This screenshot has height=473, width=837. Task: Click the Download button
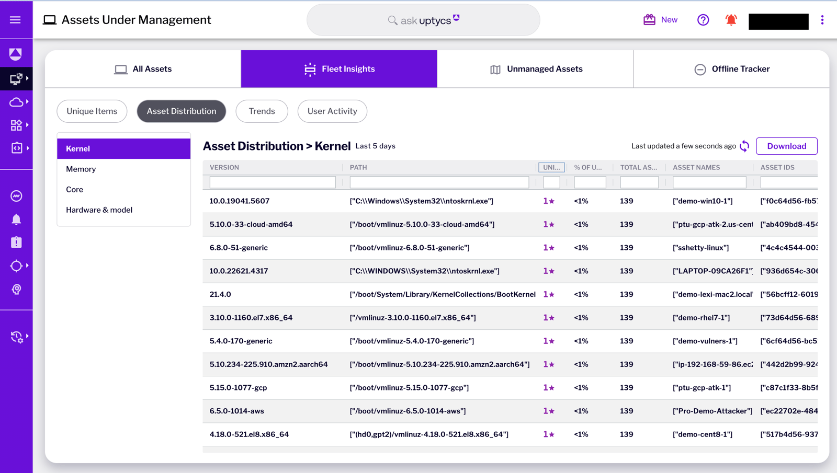point(787,146)
